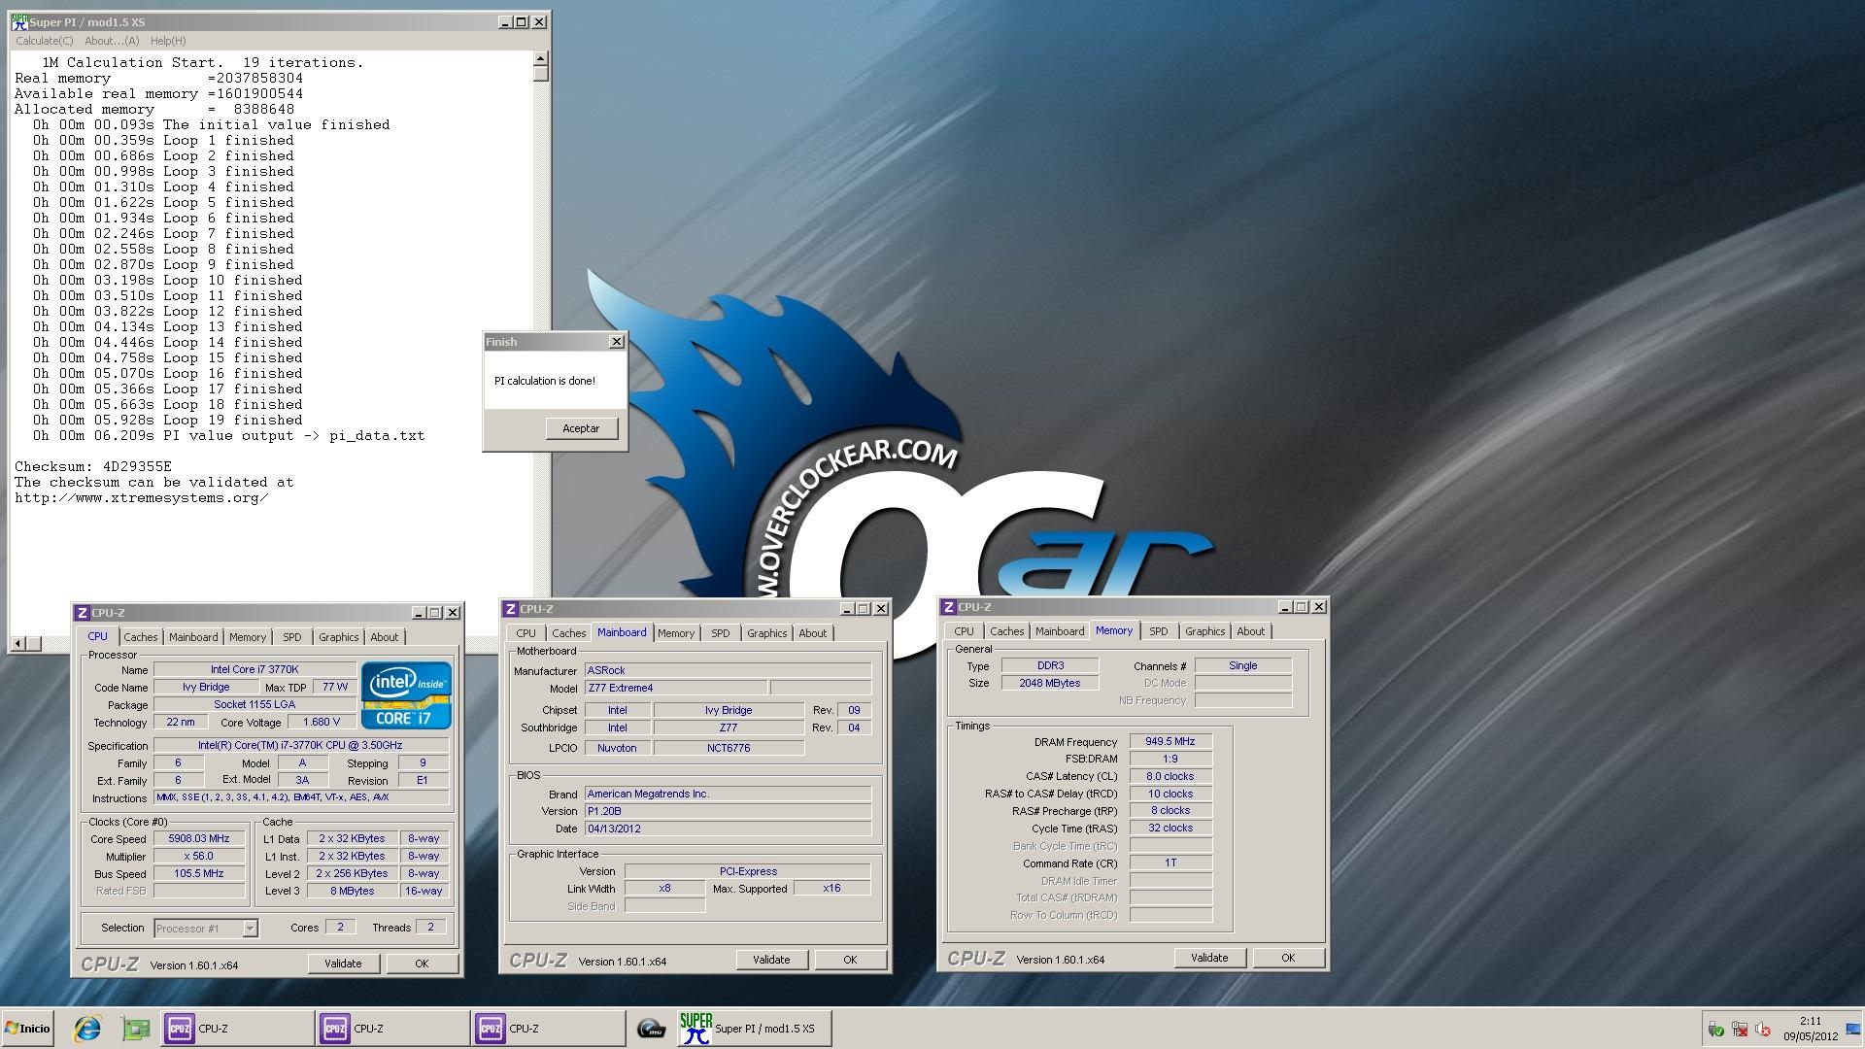Open the green hardware icon beside Internet Explorer
This screenshot has height=1049, width=1865.
[135, 1029]
